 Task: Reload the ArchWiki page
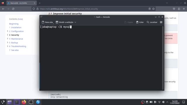pyautogui.click(x=13, y=9)
